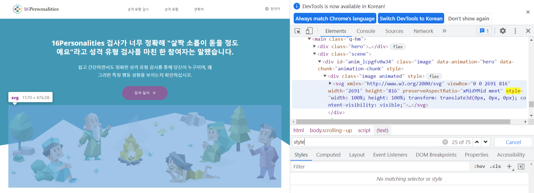Click the hero scene SVG illustration
Image resolution: width=534 pixels, height=193 pixels.
pos(145,146)
